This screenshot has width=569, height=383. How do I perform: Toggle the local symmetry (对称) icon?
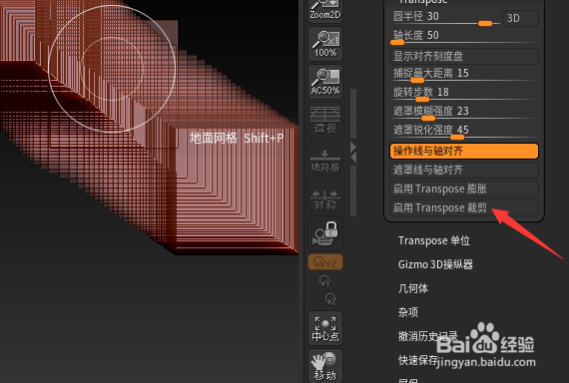point(325,195)
